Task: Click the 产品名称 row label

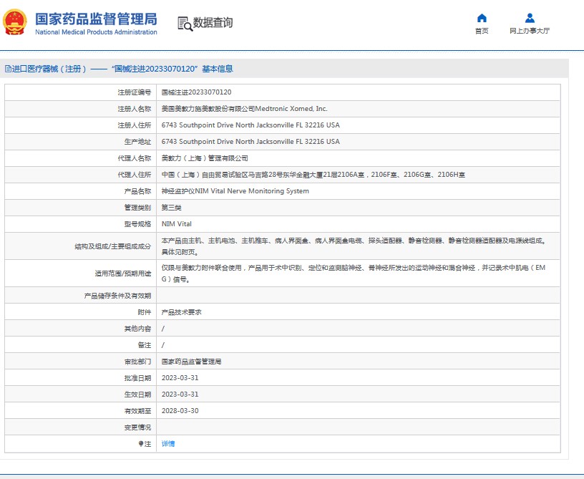Action: pyautogui.click(x=138, y=191)
